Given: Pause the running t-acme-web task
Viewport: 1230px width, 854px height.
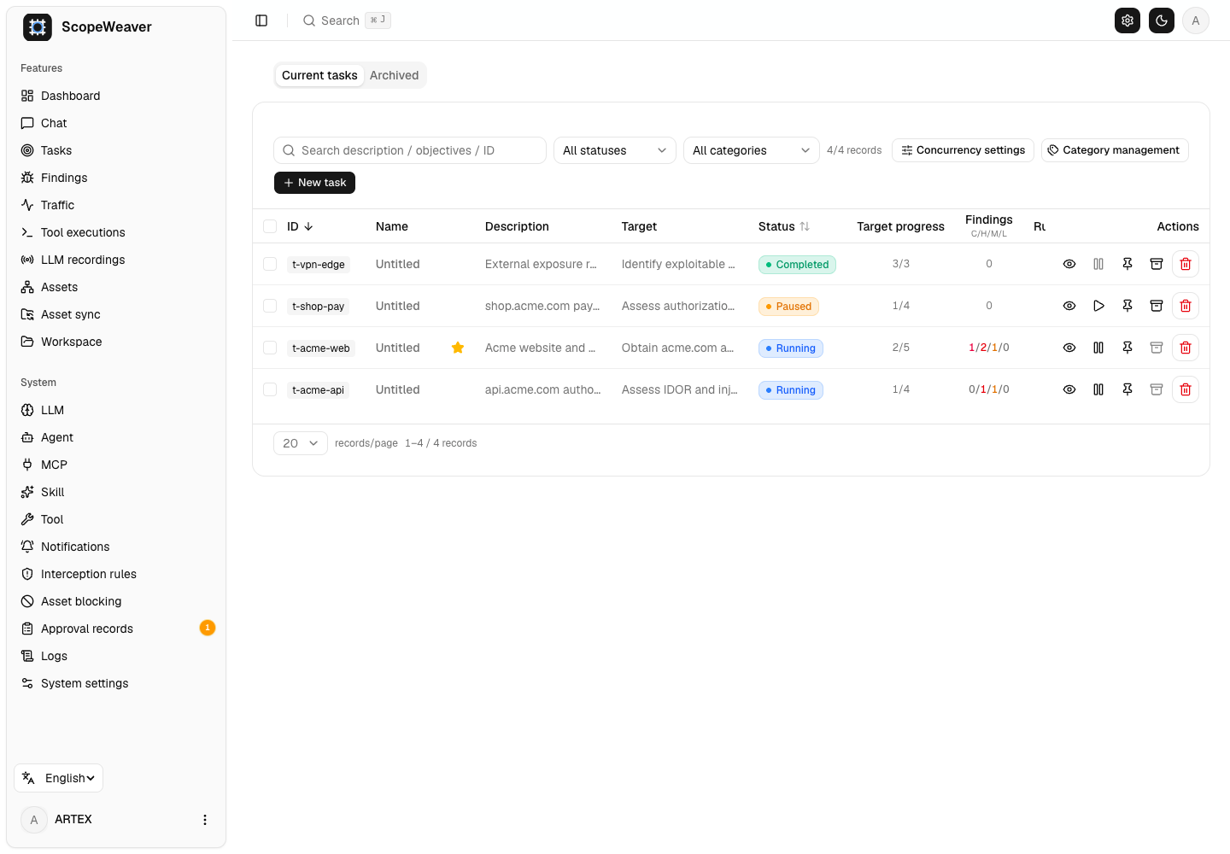Looking at the screenshot, I should click(1098, 348).
